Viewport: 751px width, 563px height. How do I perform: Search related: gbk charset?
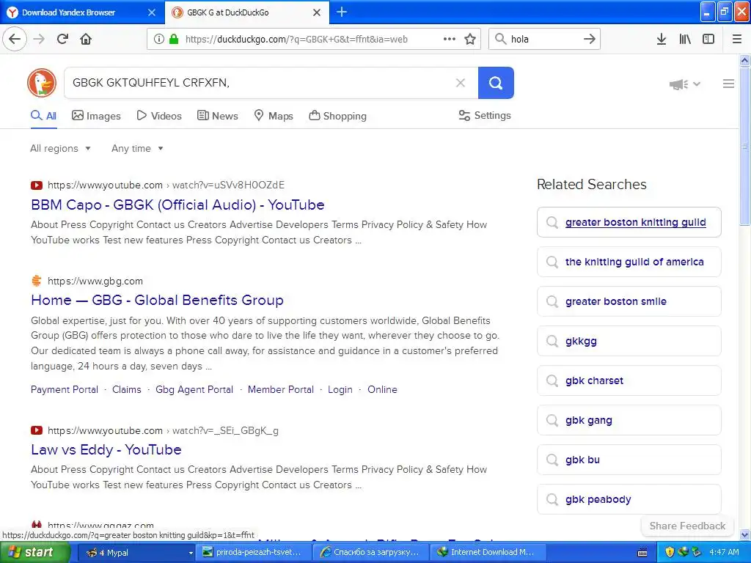[x=629, y=380]
